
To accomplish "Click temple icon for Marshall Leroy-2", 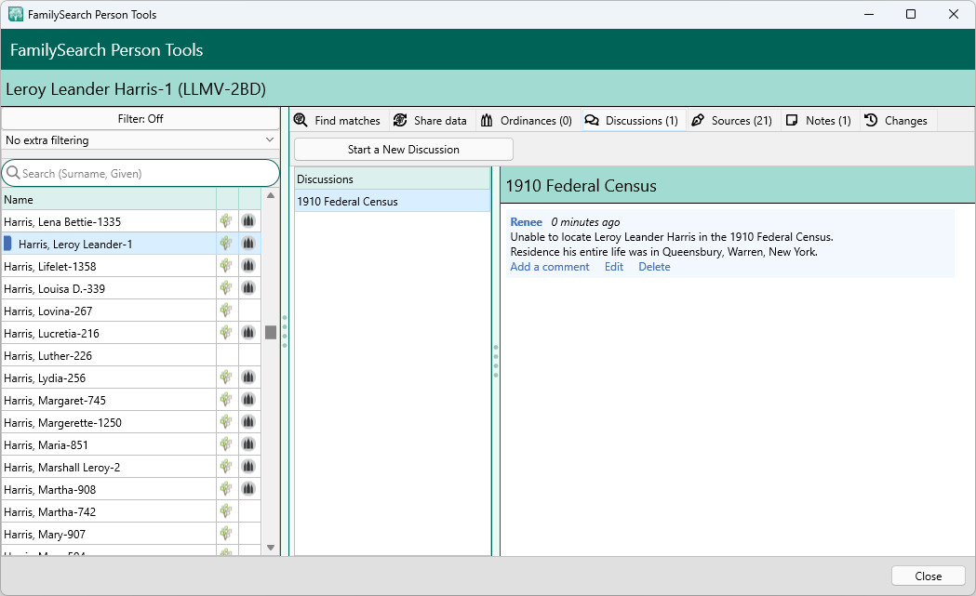I will 248,467.
